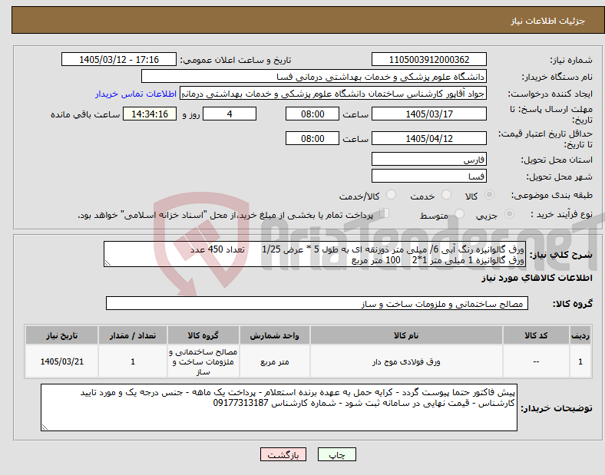Click the quantity cell showing 1
Viewport: 605px width, 475px height.
[x=133, y=361]
